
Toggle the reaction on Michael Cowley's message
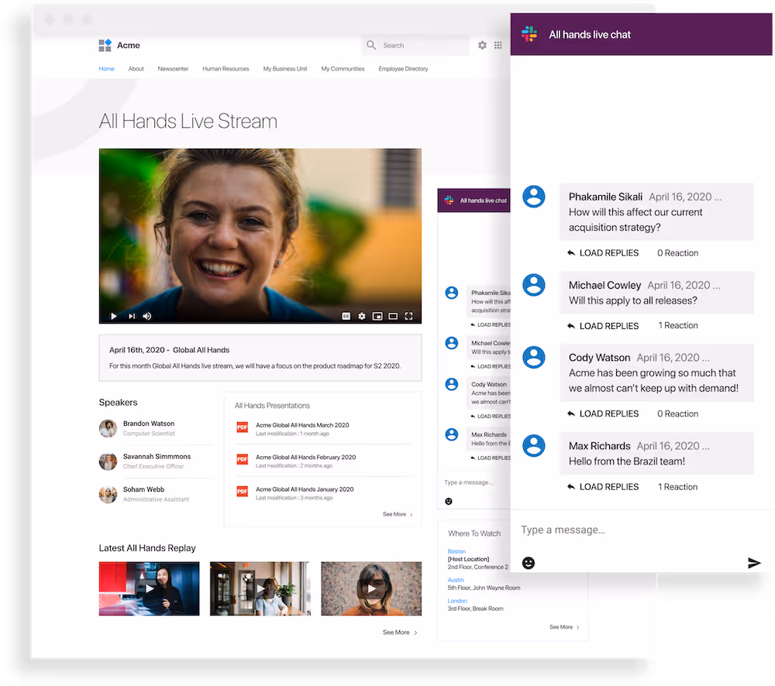click(x=677, y=325)
